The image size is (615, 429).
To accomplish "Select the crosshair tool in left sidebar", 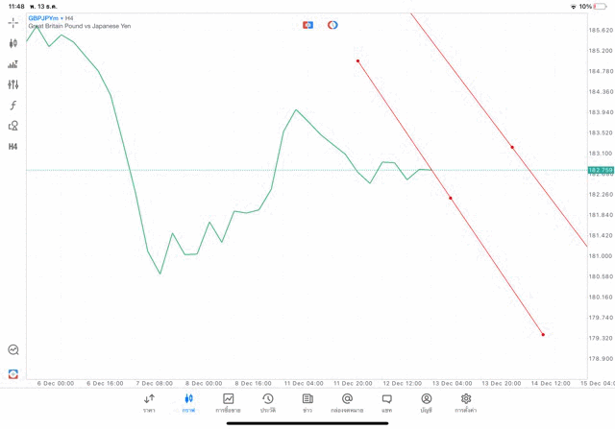I will (x=13, y=22).
